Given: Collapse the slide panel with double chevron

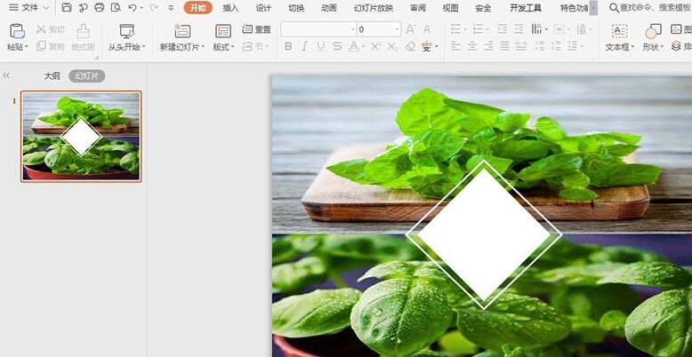Looking at the screenshot, I should click(x=5, y=75).
